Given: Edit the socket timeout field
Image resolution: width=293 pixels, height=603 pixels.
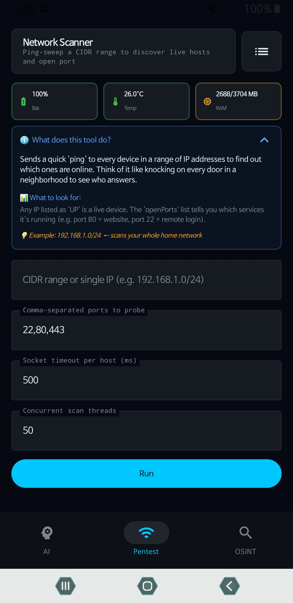Looking at the screenshot, I should (146, 380).
